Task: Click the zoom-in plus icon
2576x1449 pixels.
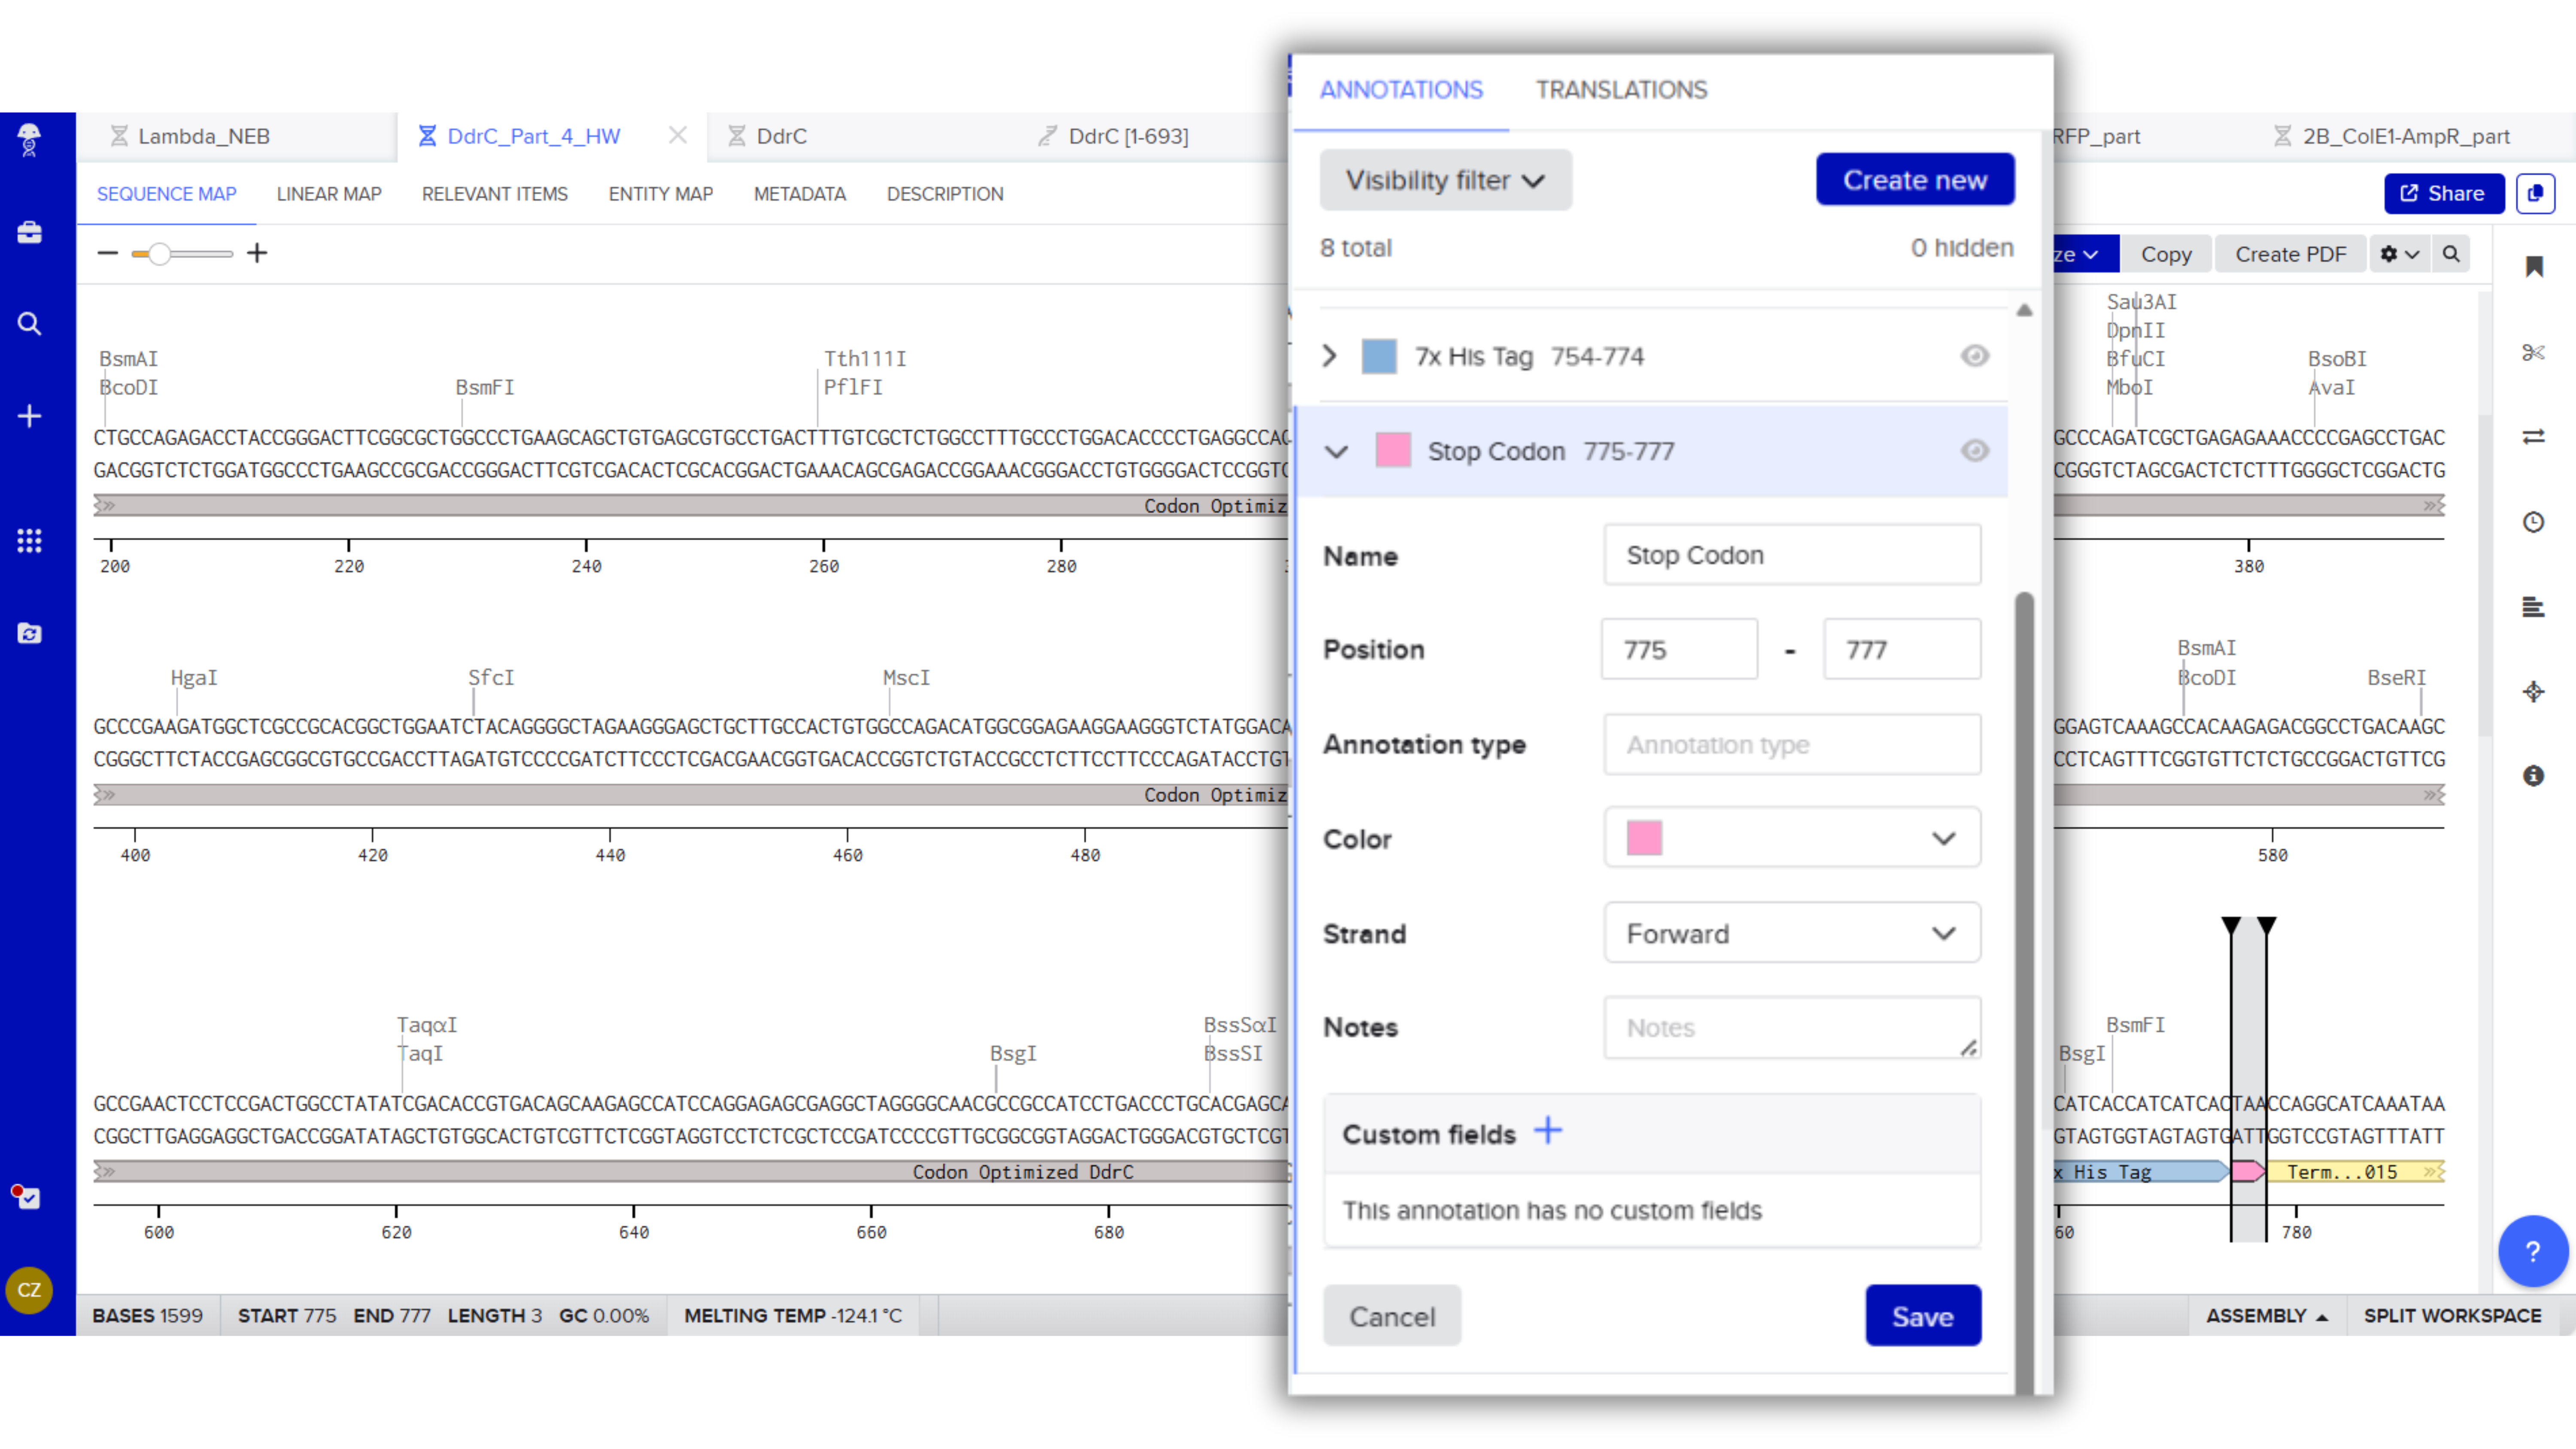Action: pos(257,253)
